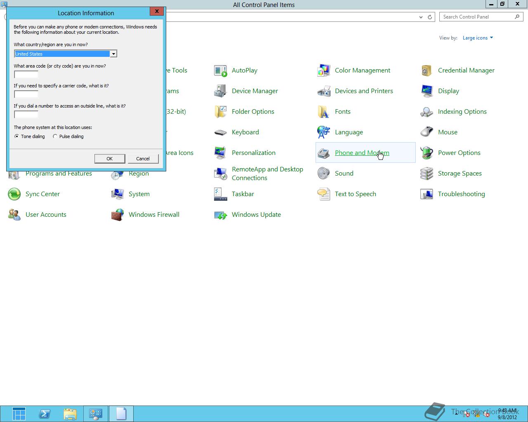This screenshot has width=528, height=422.
Task: Select the Tone dialing radio button
Action: tap(16, 136)
